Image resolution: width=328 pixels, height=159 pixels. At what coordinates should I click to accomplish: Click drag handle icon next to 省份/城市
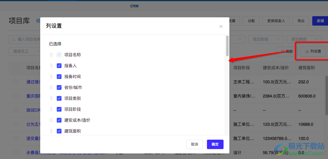[x=51, y=87]
